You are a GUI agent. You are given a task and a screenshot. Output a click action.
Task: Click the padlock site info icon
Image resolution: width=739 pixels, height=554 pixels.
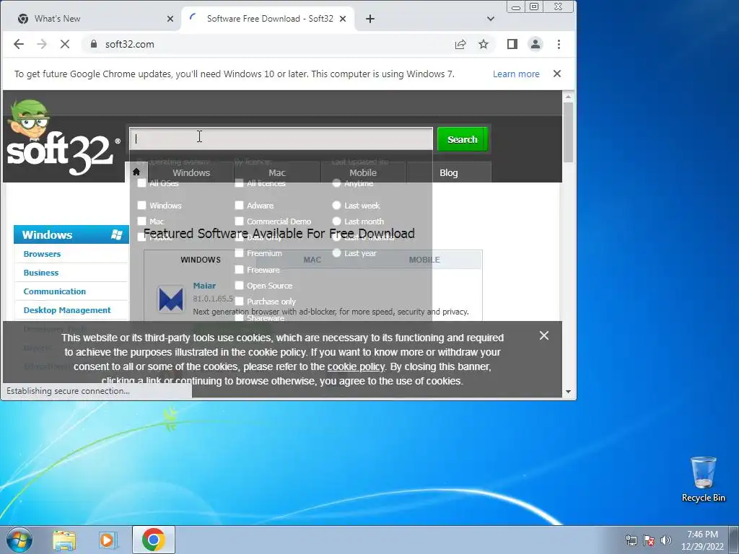[94, 44]
